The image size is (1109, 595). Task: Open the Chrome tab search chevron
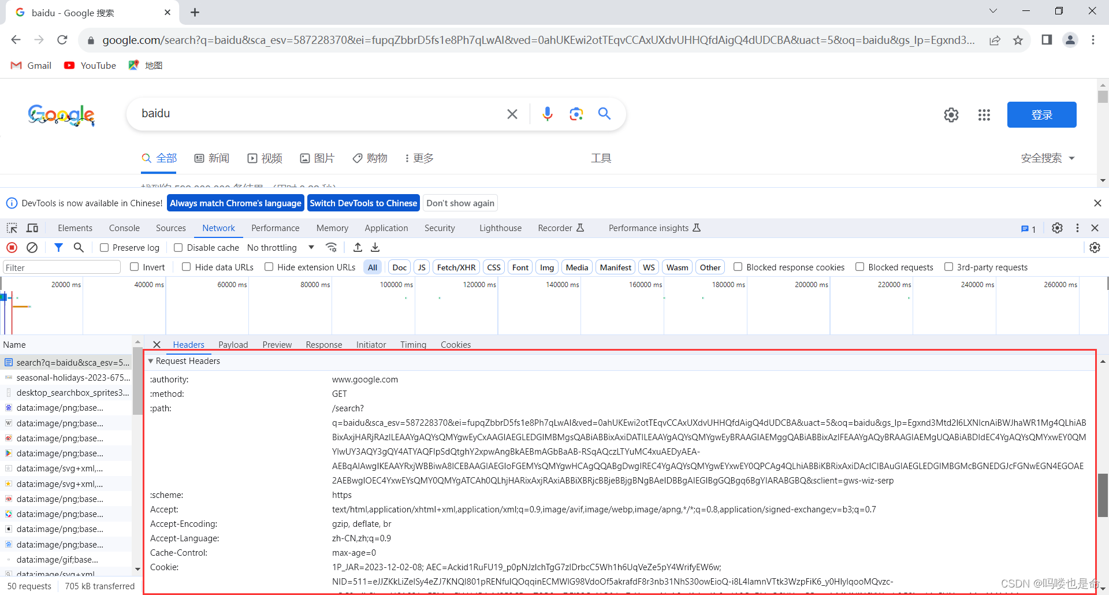coord(993,11)
